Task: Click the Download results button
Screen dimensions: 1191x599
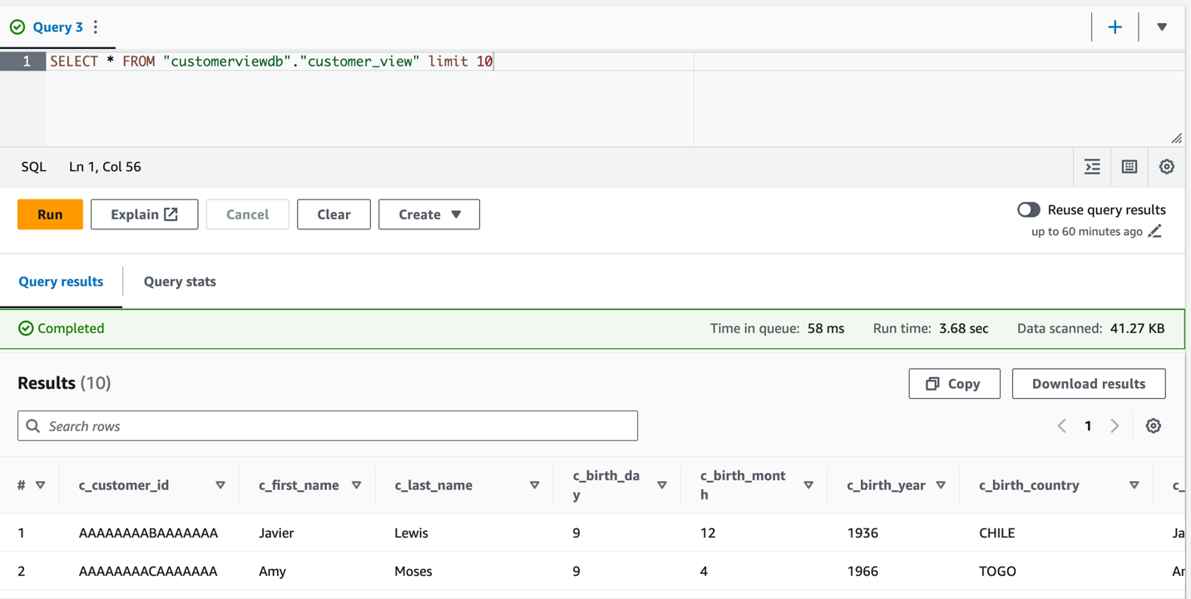Action: tap(1089, 384)
